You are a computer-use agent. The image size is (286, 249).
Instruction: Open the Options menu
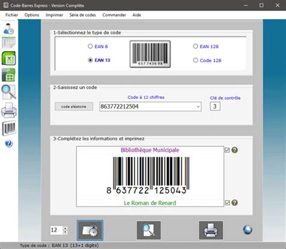(x=32, y=15)
